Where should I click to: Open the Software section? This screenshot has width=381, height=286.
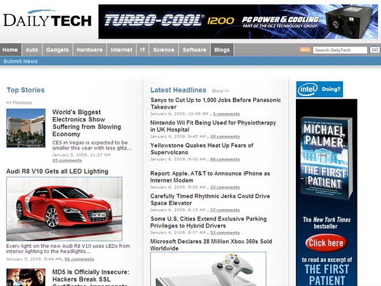(194, 50)
